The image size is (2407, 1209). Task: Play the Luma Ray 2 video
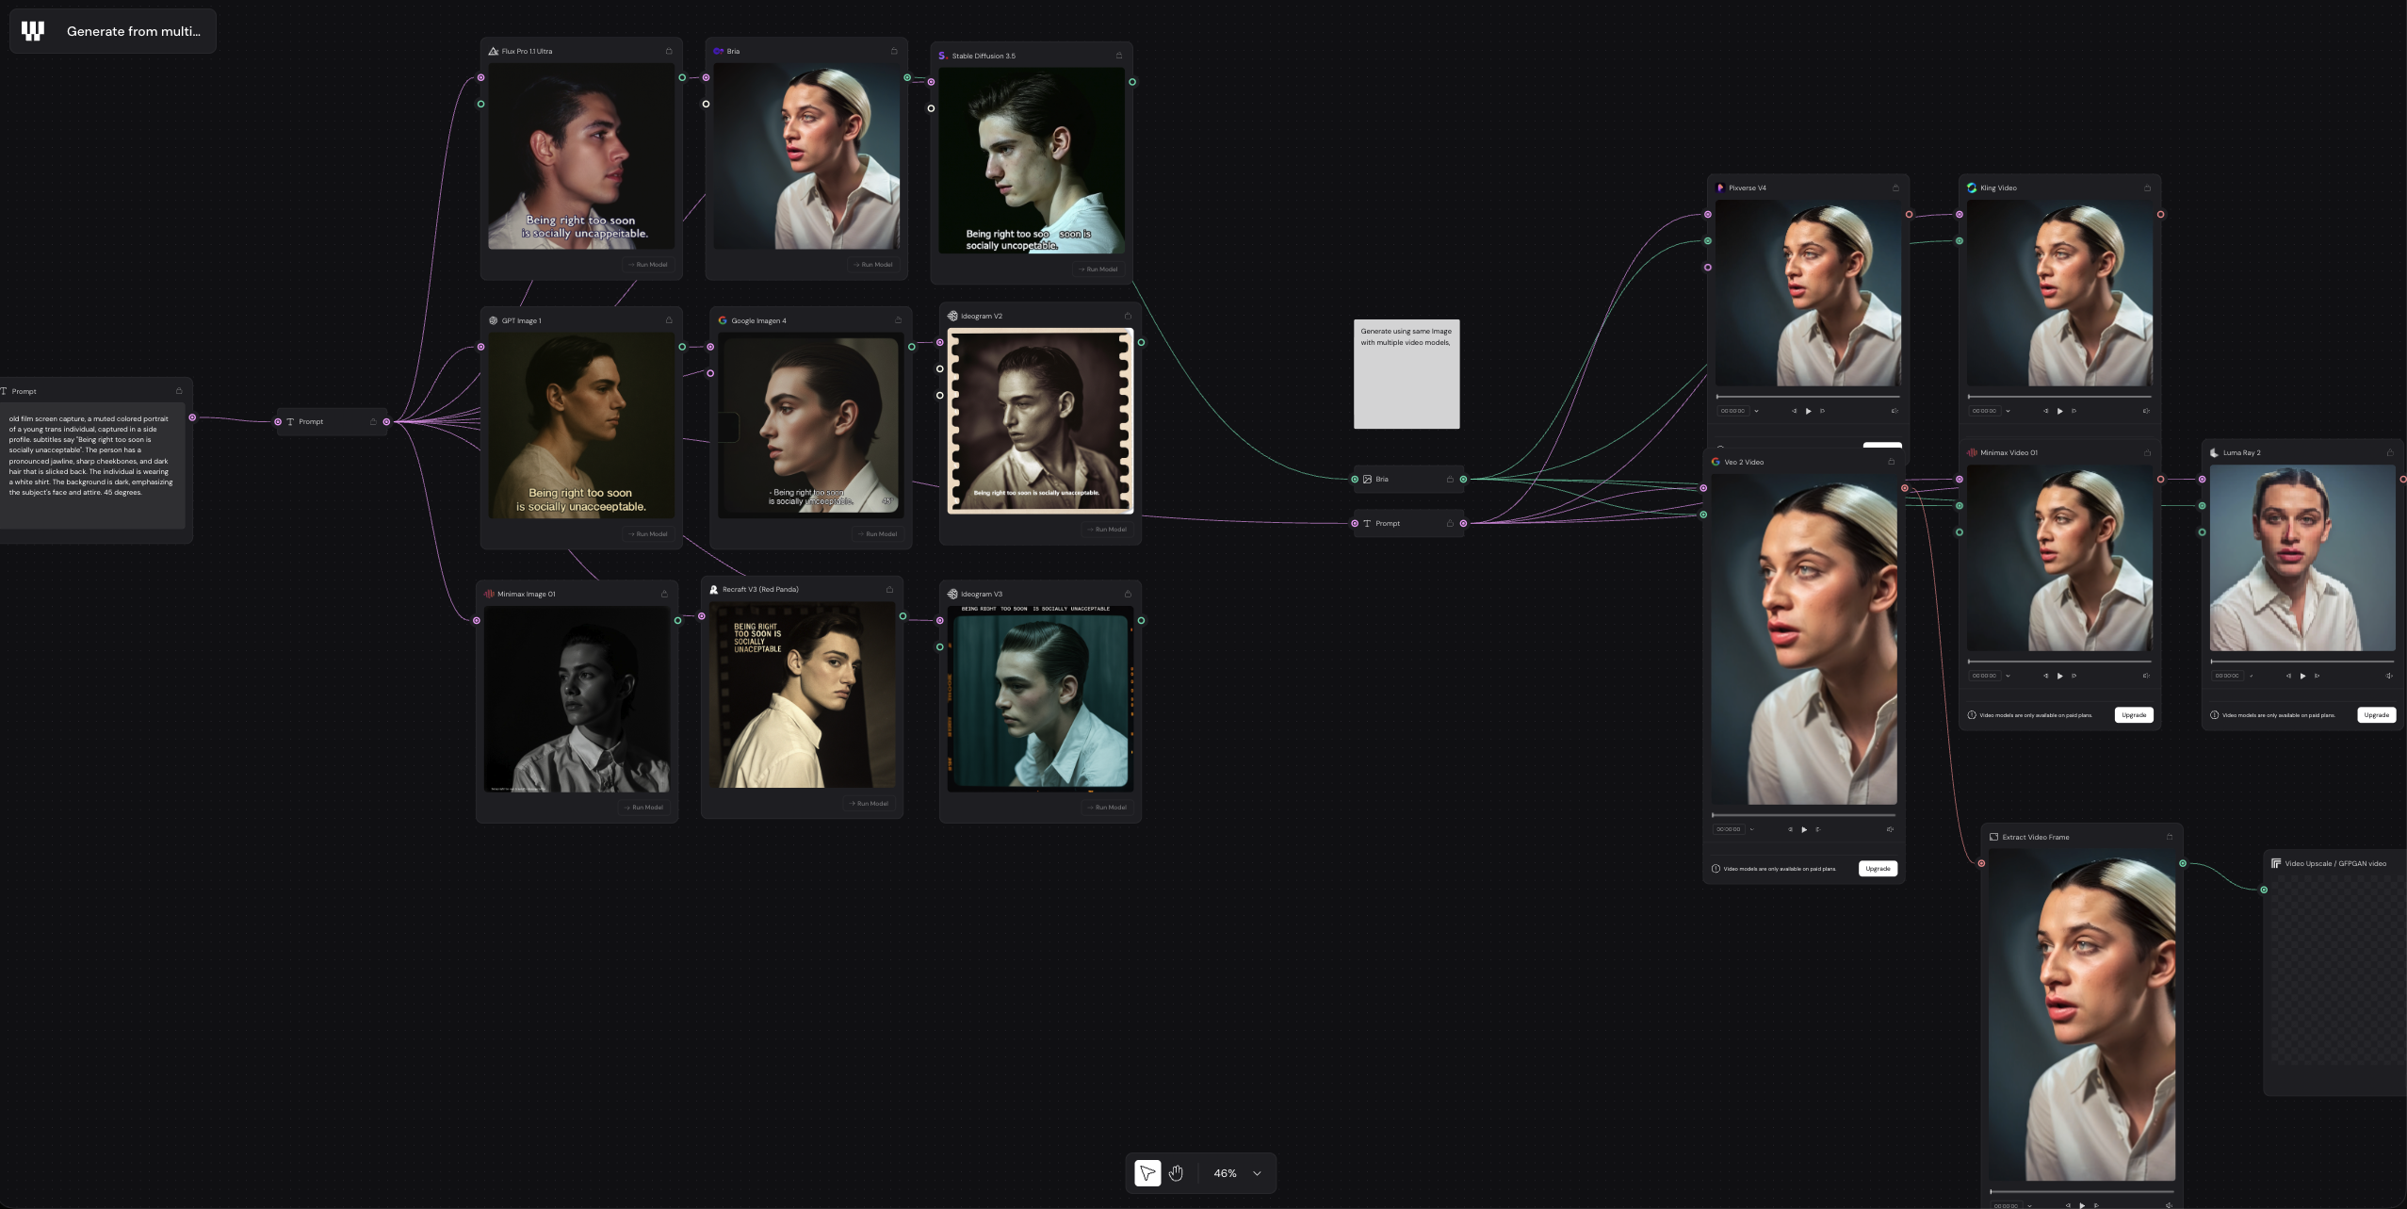coord(2302,676)
